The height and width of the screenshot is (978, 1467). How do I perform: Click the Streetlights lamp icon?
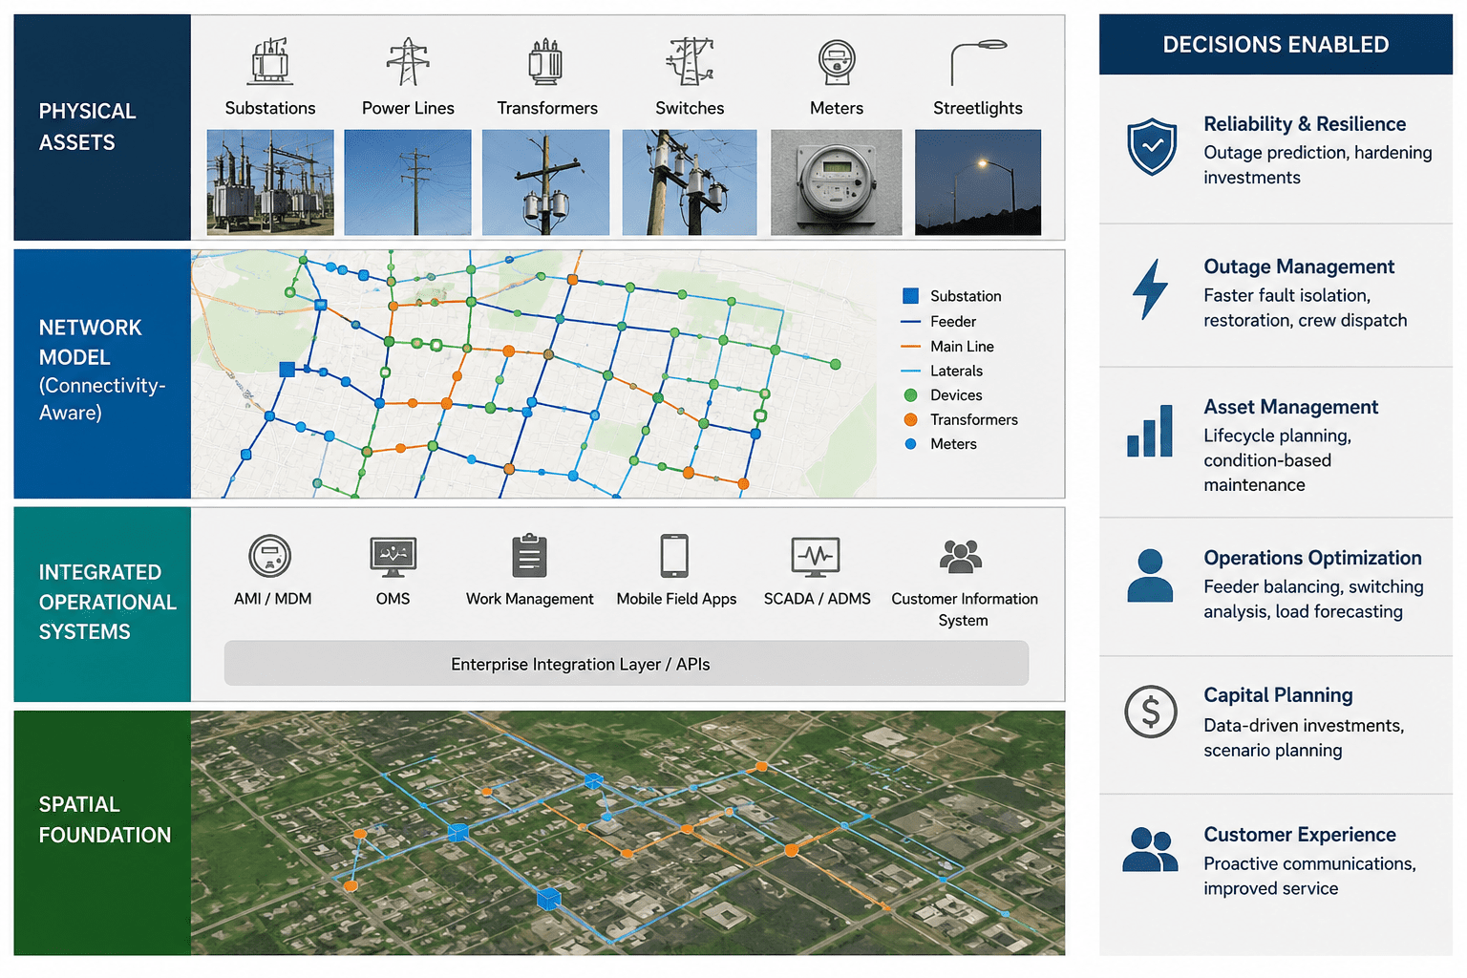pyautogui.click(x=978, y=62)
